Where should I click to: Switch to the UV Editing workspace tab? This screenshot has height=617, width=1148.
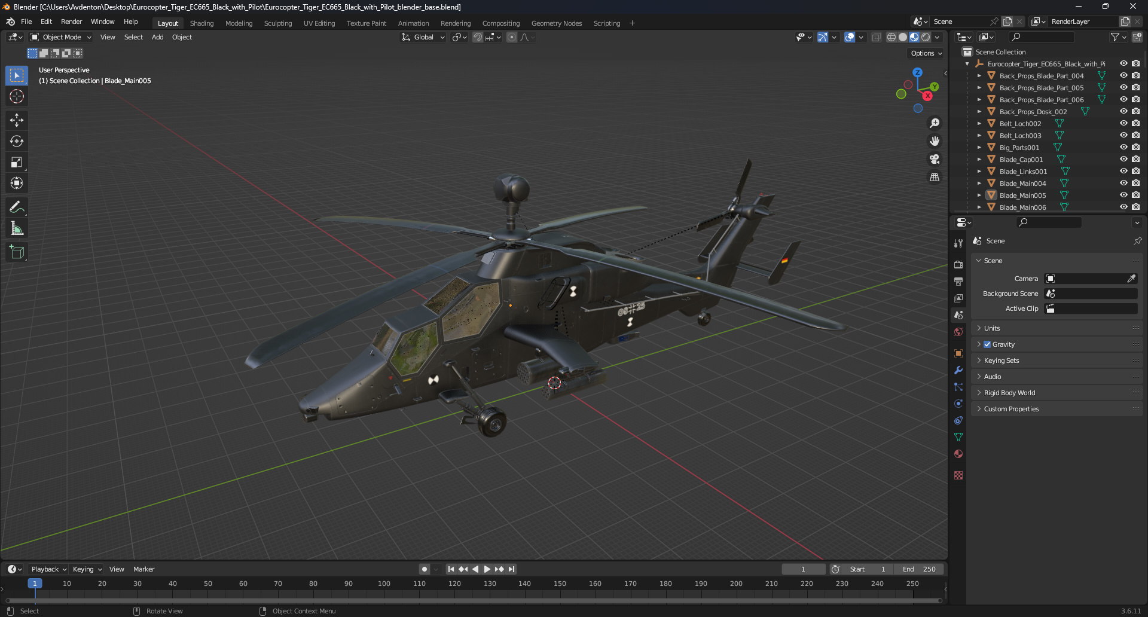pyautogui.click(x=319, y=23)
